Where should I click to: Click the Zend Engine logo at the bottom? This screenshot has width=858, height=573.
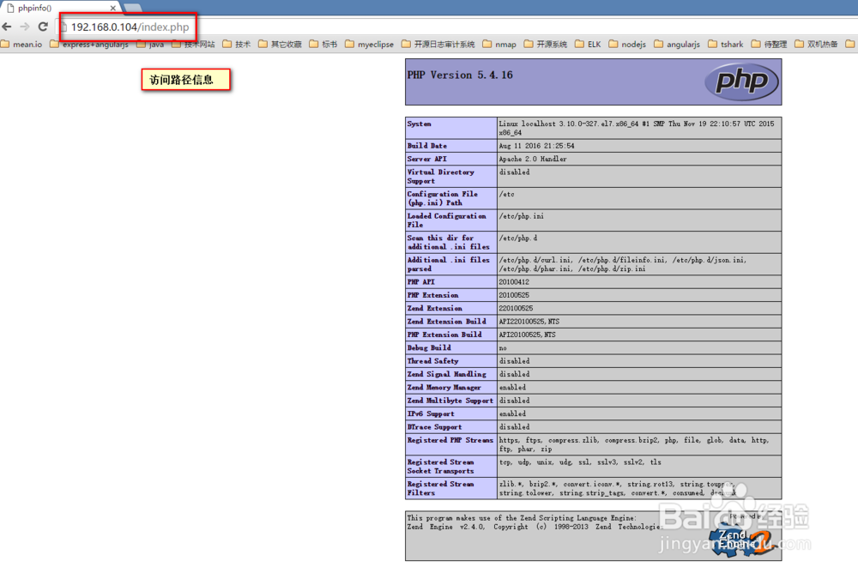[741, 540]
